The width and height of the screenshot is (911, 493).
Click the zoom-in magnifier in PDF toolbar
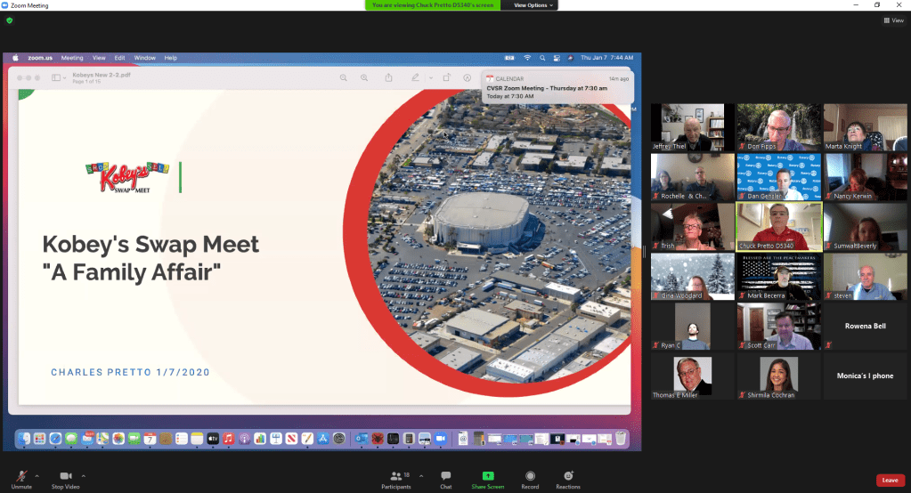click(x=363, y=77)
